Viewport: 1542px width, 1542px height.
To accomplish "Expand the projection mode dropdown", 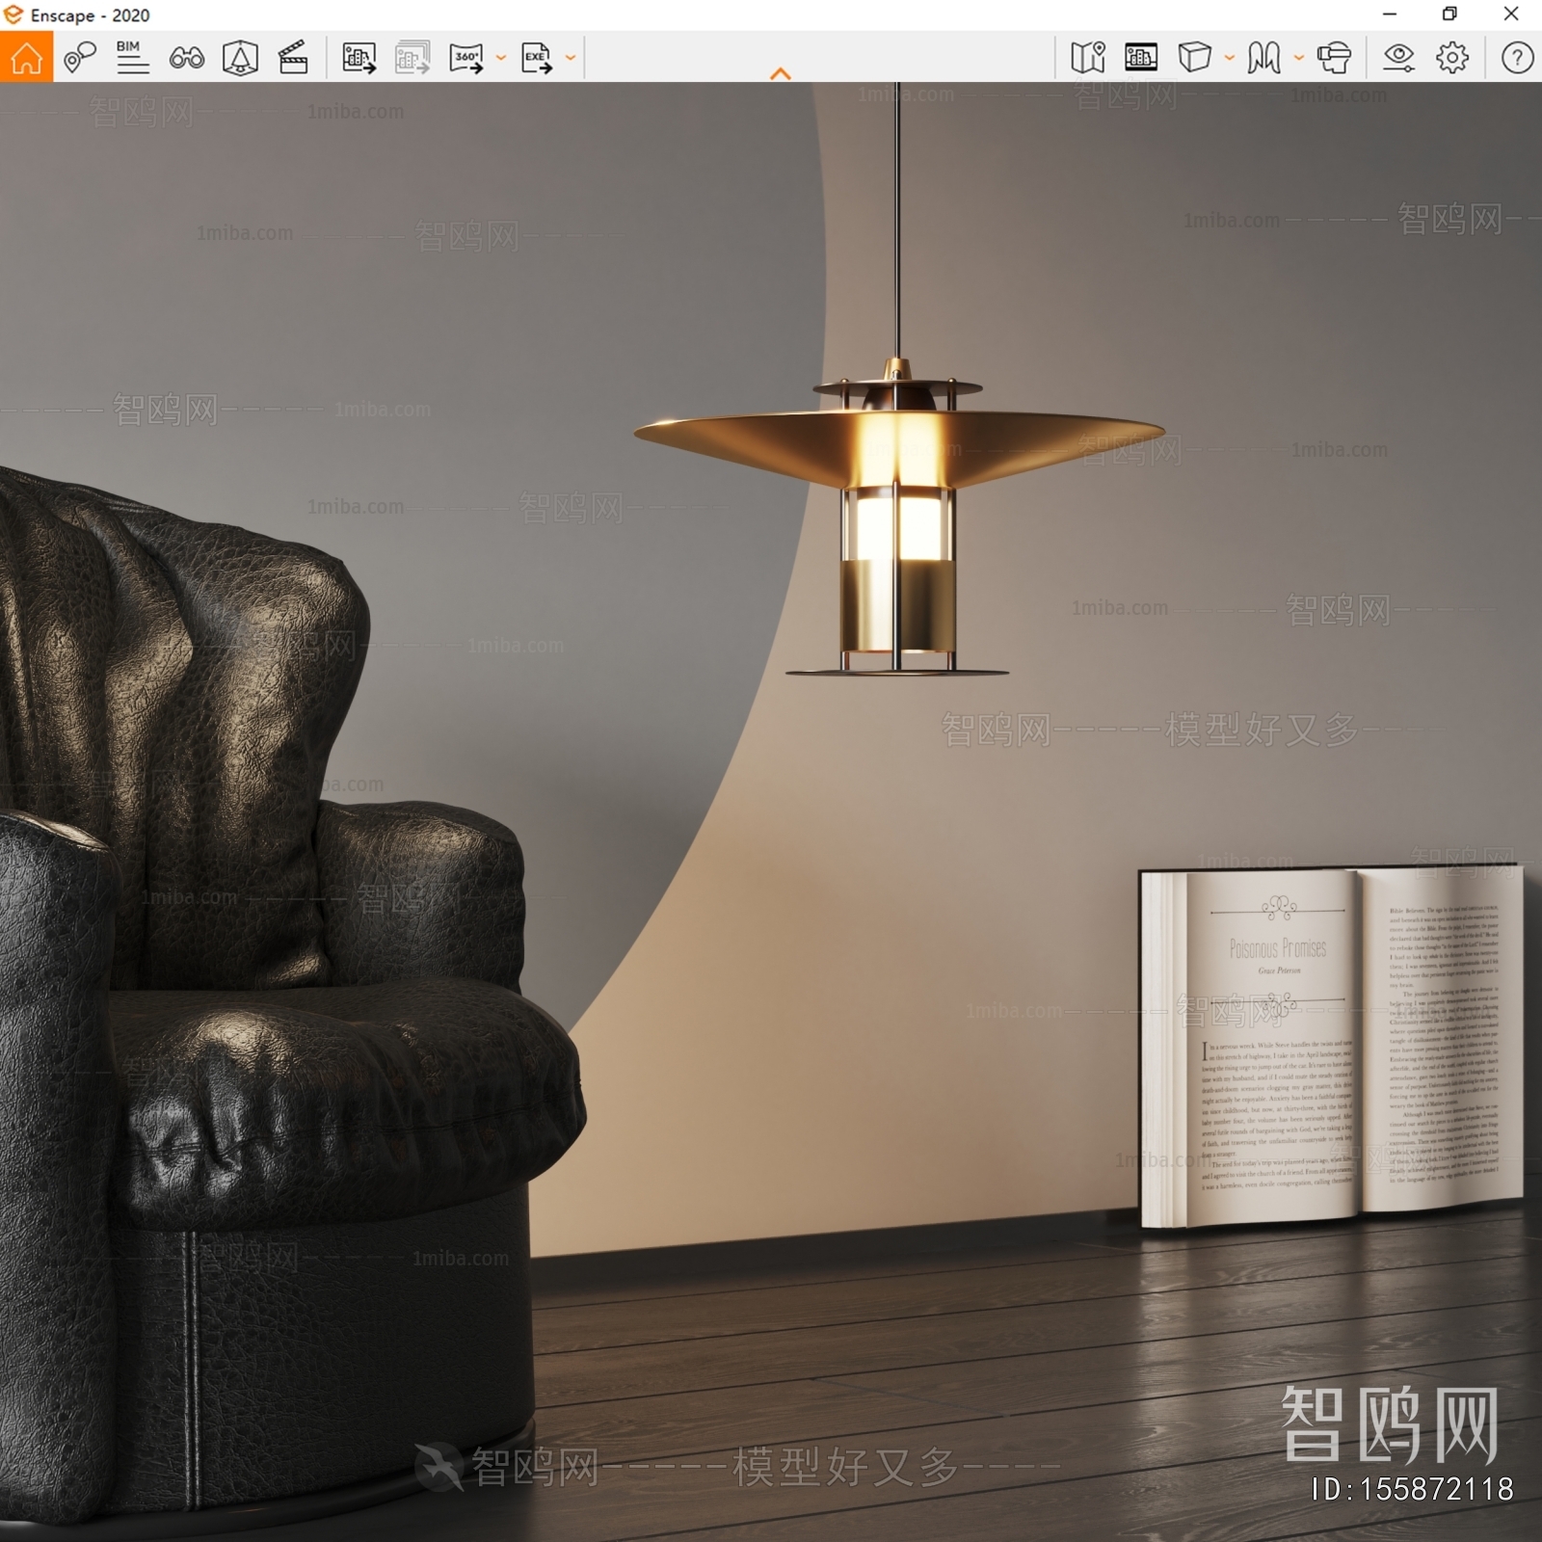I will [1230, 58].
